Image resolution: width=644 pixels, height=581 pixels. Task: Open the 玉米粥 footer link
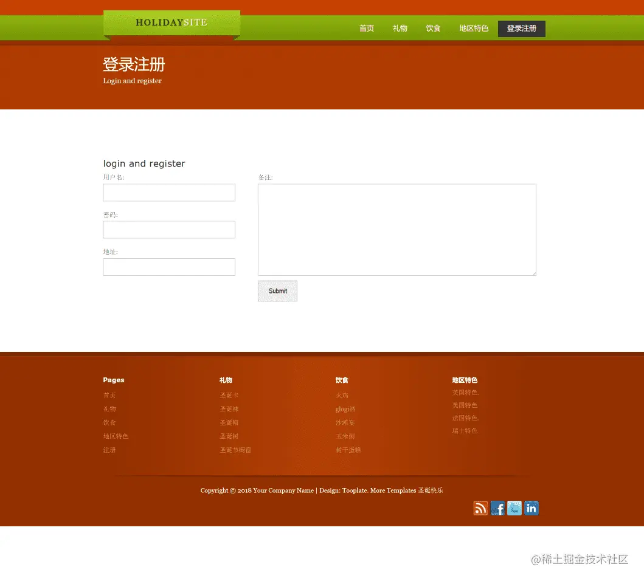point(345,436)
